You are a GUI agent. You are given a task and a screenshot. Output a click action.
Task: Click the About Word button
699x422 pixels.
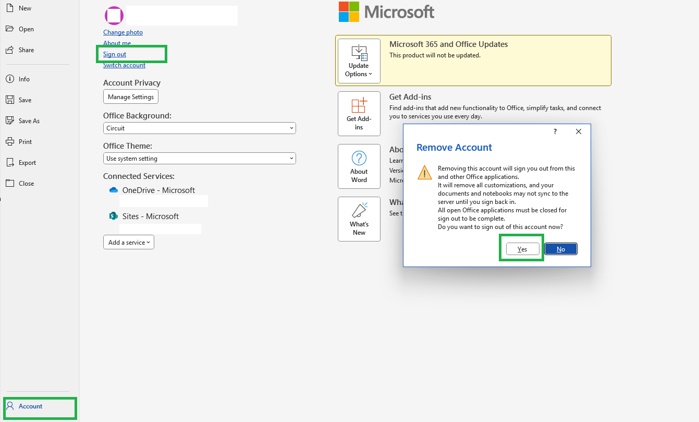point(359,166)
